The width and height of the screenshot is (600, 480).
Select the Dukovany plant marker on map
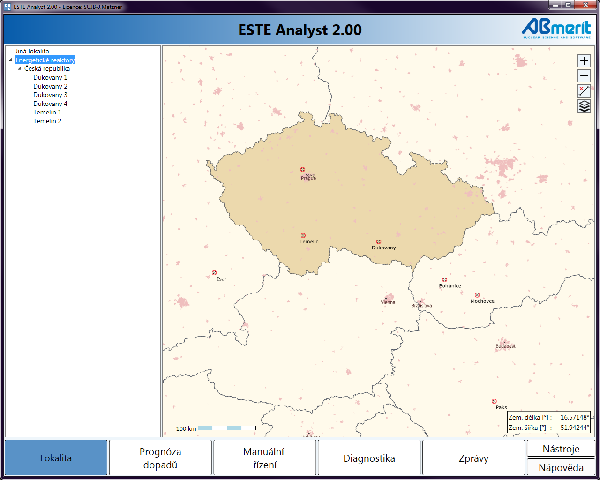click(379, 242)
